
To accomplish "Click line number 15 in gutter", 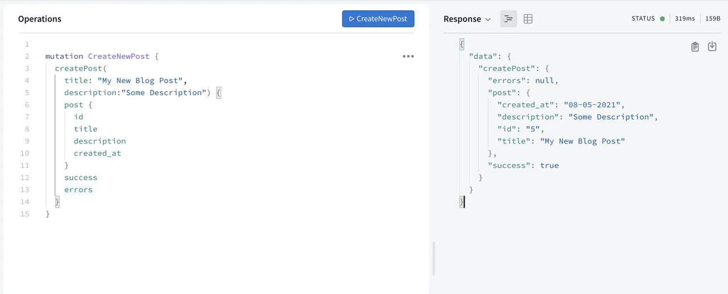I will tap(24, 214).
